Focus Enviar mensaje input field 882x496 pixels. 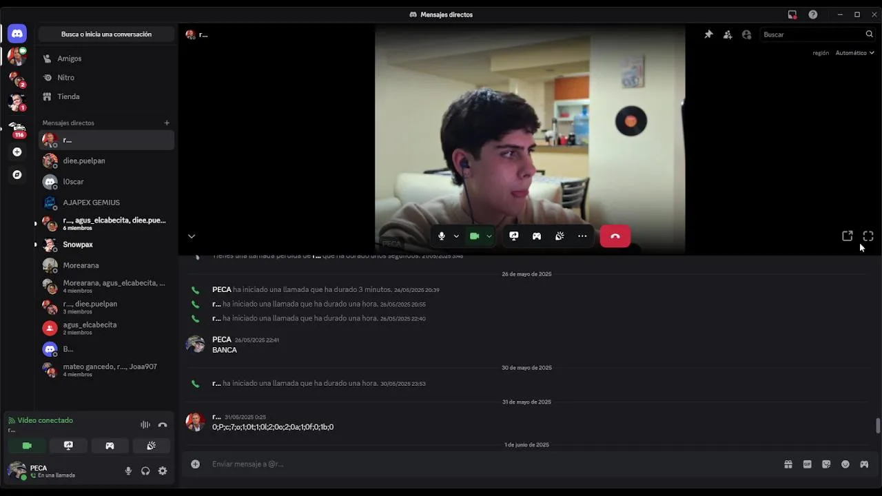pos(493,464)
